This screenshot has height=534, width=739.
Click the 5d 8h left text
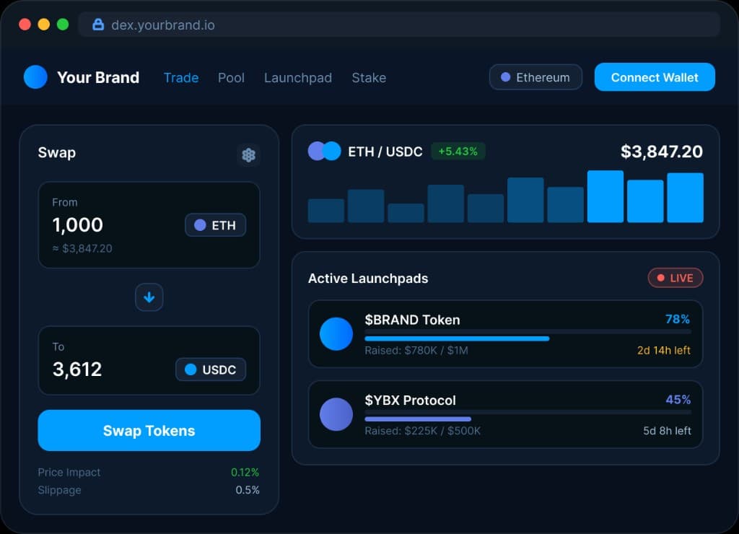667,431
